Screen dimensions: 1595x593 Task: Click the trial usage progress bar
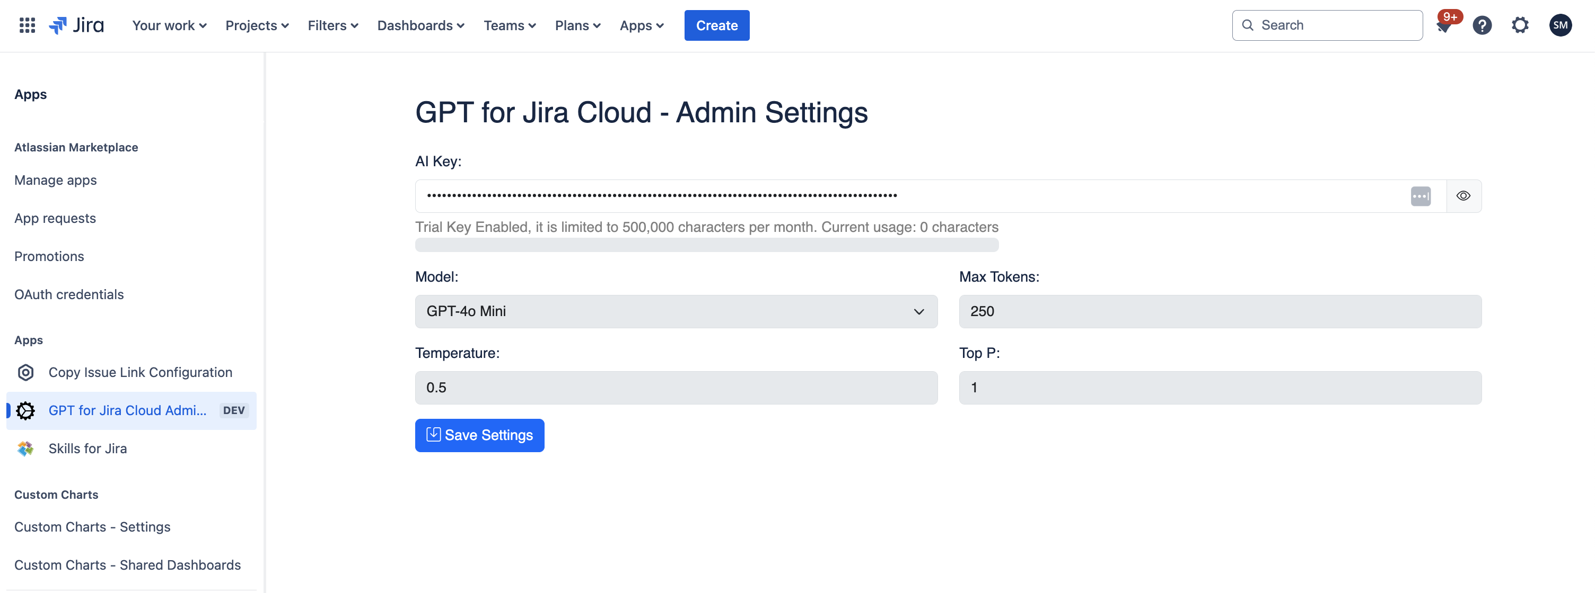[706, 246]
